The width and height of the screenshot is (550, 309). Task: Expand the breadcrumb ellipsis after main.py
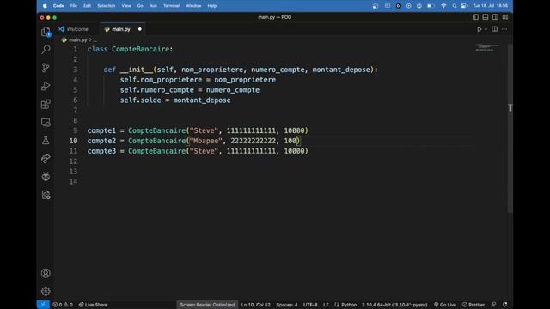(x=95, y=40)
